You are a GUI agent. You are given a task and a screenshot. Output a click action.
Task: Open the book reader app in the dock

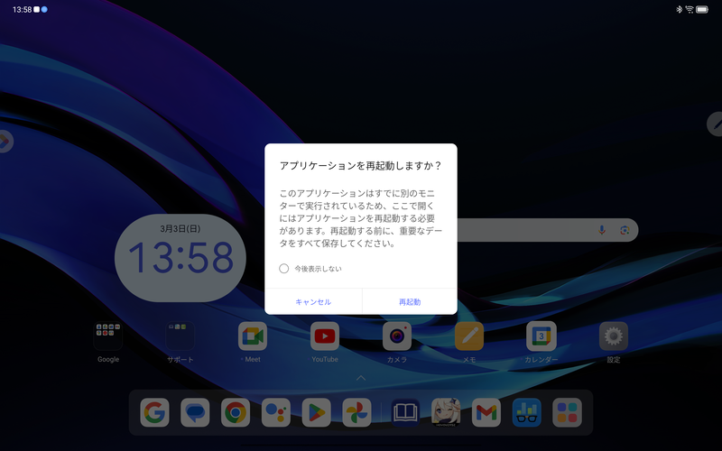click(x=405, y=412)
